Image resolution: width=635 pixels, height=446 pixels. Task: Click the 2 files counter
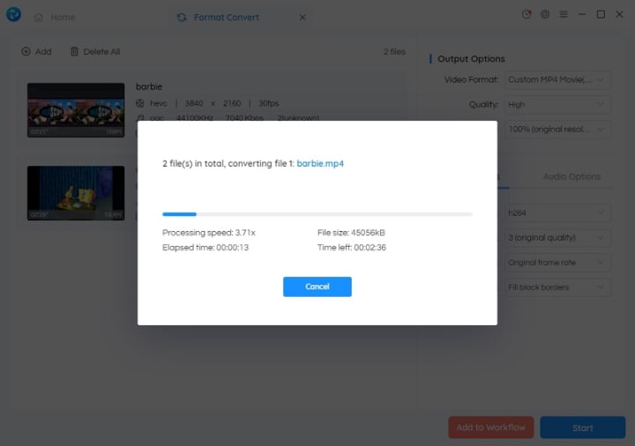394,51
